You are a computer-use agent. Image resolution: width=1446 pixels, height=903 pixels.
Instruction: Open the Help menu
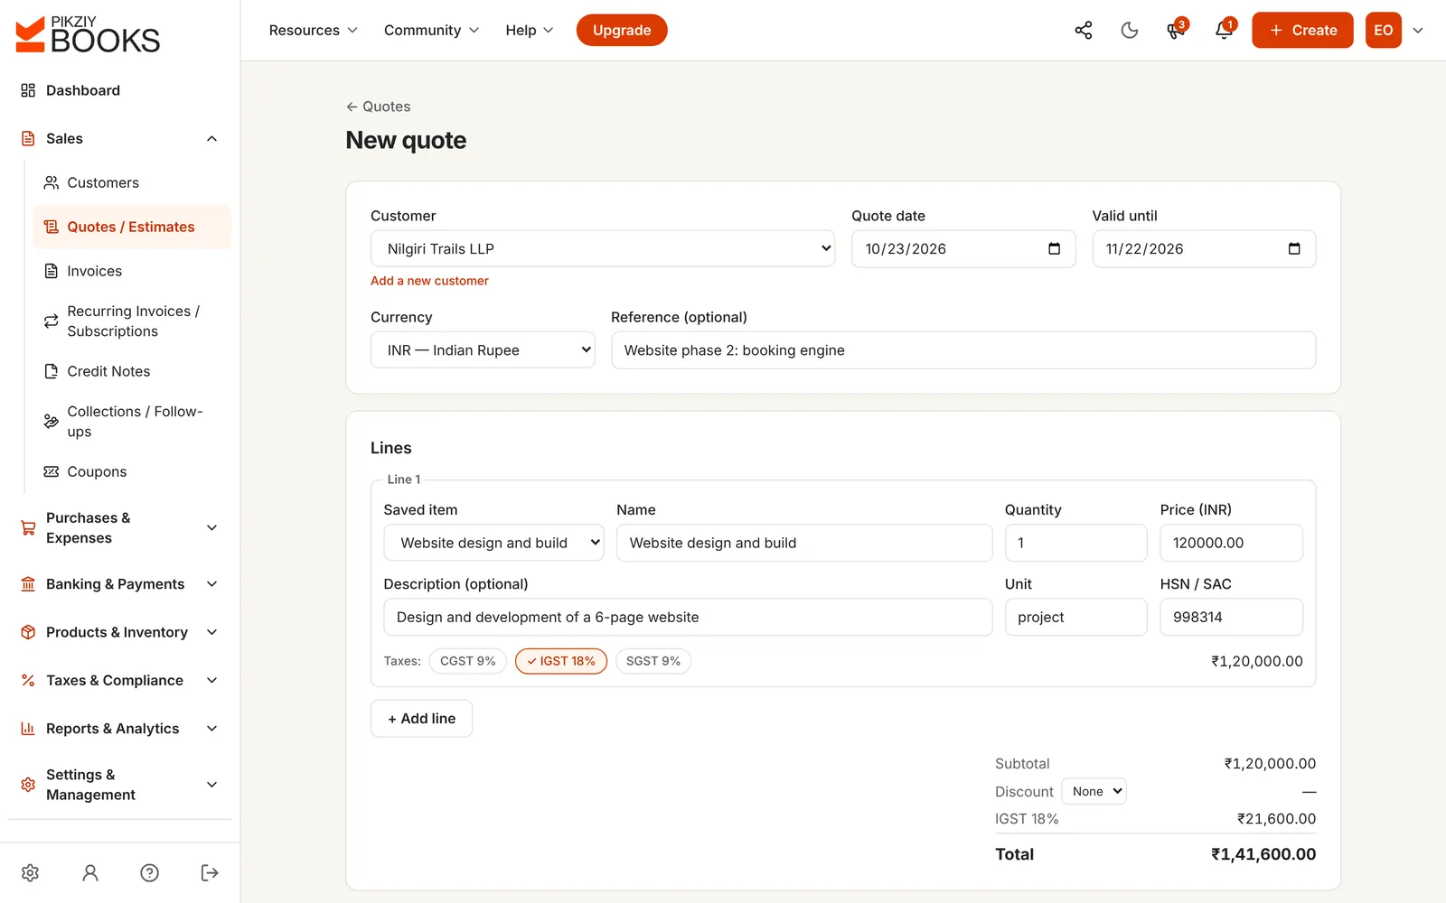pos(530,31)
